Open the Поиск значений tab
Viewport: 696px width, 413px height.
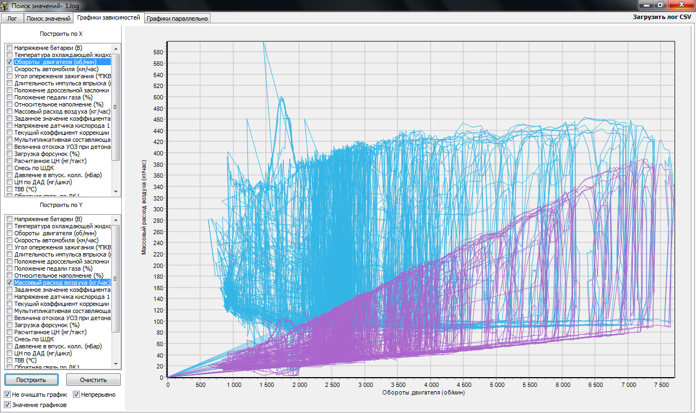(x=48, y=18)
